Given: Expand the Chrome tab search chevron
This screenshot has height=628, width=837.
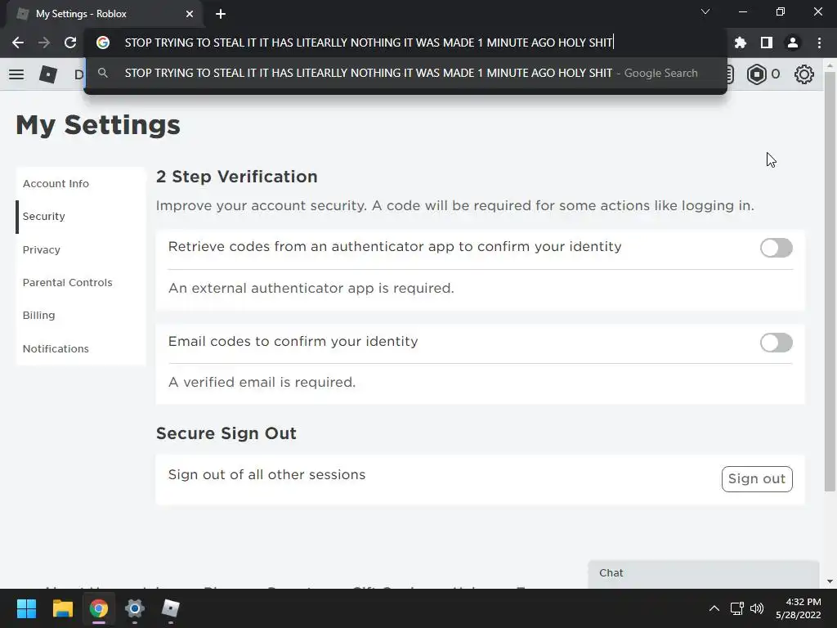Looking at the screenshot, I should click(x=705, y=12).
